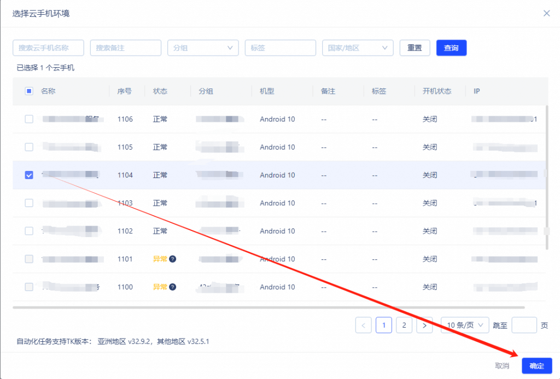The width and height of the screenshot is (560, 379).
Task: Click help icon beside 异常 in row 1101
Action: click(x=172, y=259)
